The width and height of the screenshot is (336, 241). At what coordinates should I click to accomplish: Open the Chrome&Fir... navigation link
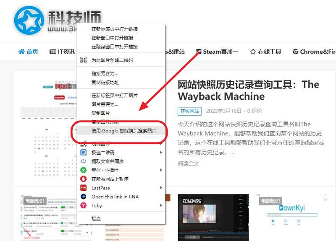coord(314,52)
